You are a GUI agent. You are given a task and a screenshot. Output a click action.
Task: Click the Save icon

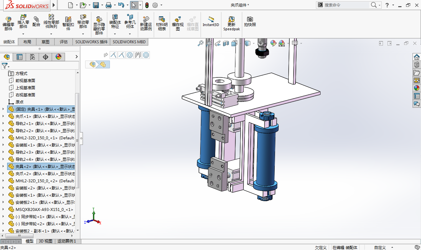(96, 5)
